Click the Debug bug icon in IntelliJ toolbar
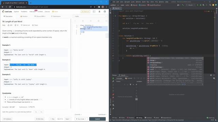This screenshot has height=122, width=218. (201, 5)
